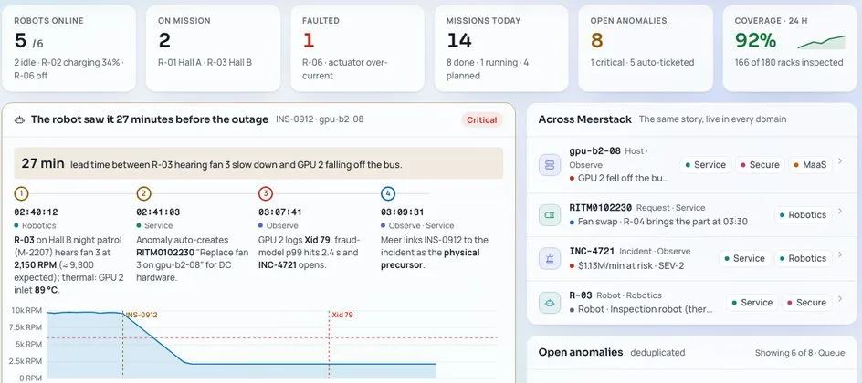Screen dimensions: 862x383
Task: Click the 02:41:03 timestamp
Action: point(158,212)
